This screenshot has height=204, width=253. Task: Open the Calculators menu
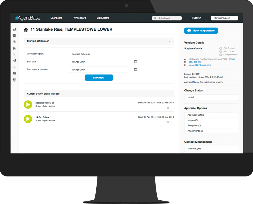(103, 18)
